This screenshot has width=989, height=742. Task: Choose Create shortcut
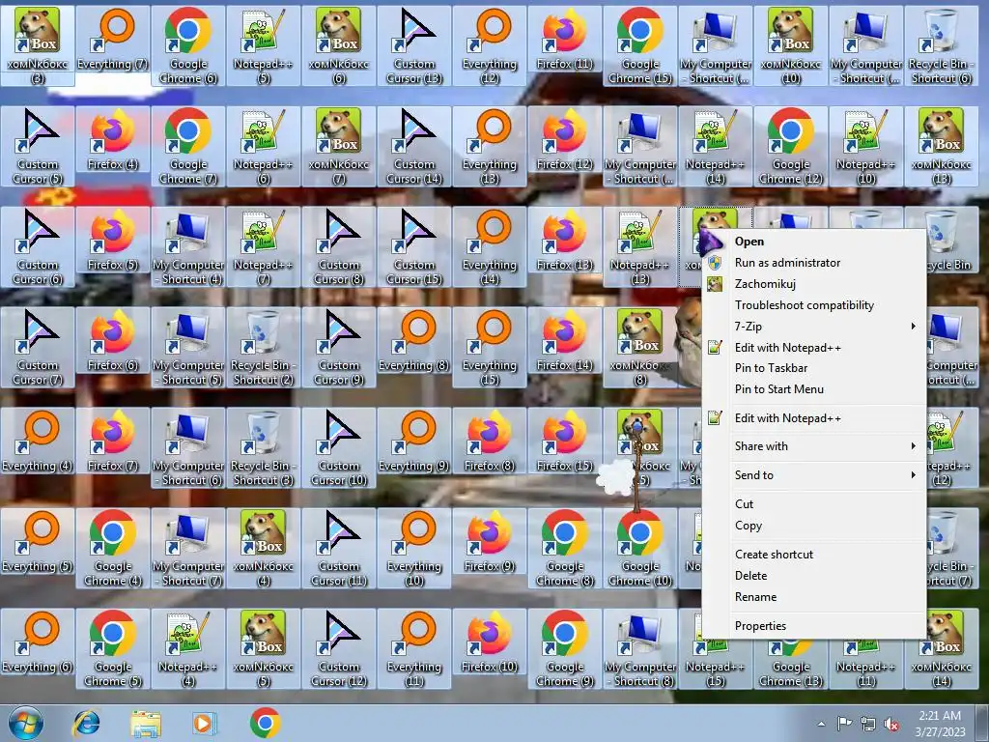813,555
